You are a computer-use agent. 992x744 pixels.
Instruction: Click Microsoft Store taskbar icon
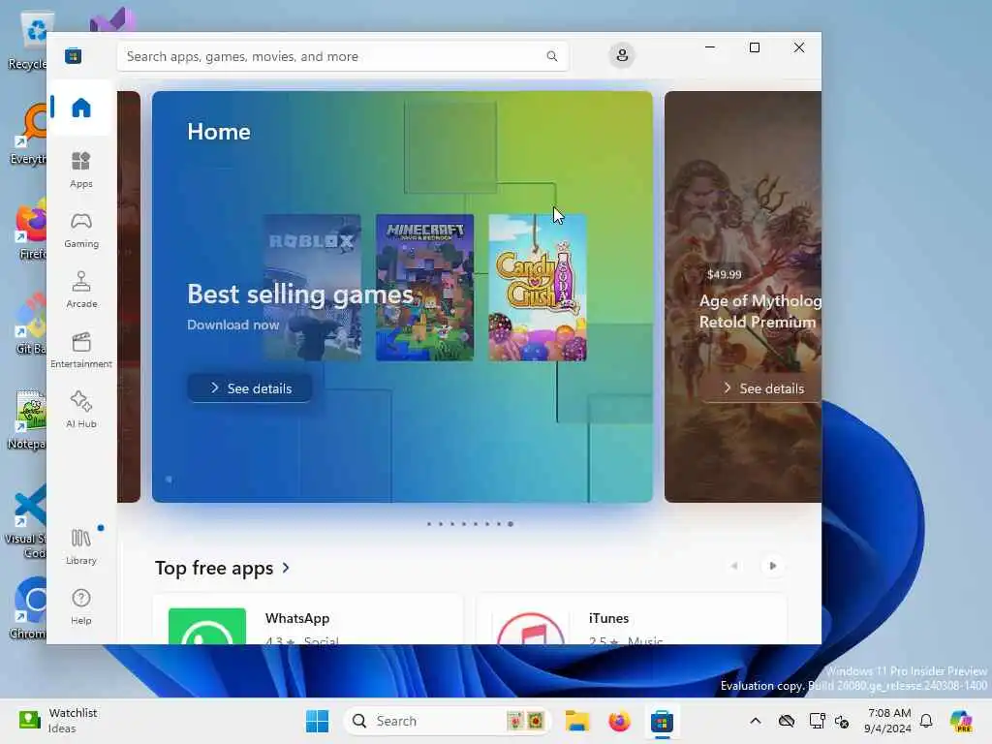pos(662,721)
